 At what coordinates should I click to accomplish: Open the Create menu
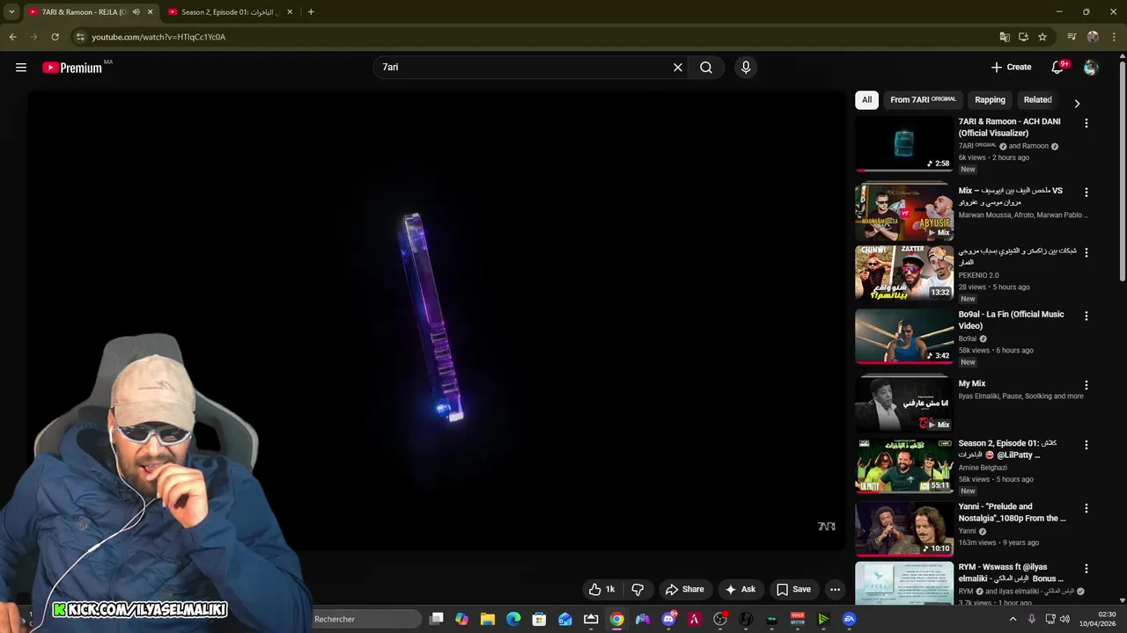pyautogui.click(x=1011, y=68)
